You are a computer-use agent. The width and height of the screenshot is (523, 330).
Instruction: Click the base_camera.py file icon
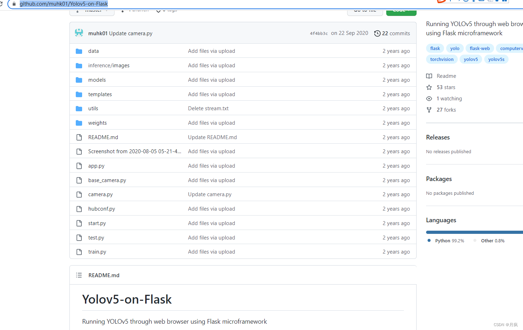79,180
